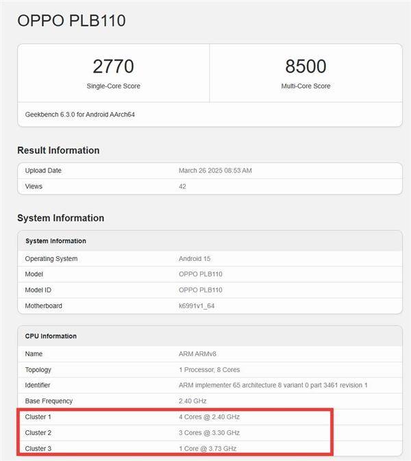
Task: Click the Model ID row value
Action: (x=201, y=290)
